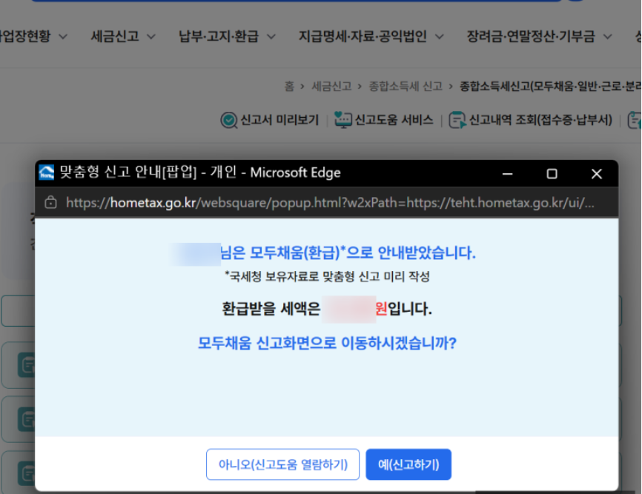Screen dimensions: 642x494
Task: Open 장려금·연말정산·기부금 menu
Action: pyautogui.click(x=531, y=36)
